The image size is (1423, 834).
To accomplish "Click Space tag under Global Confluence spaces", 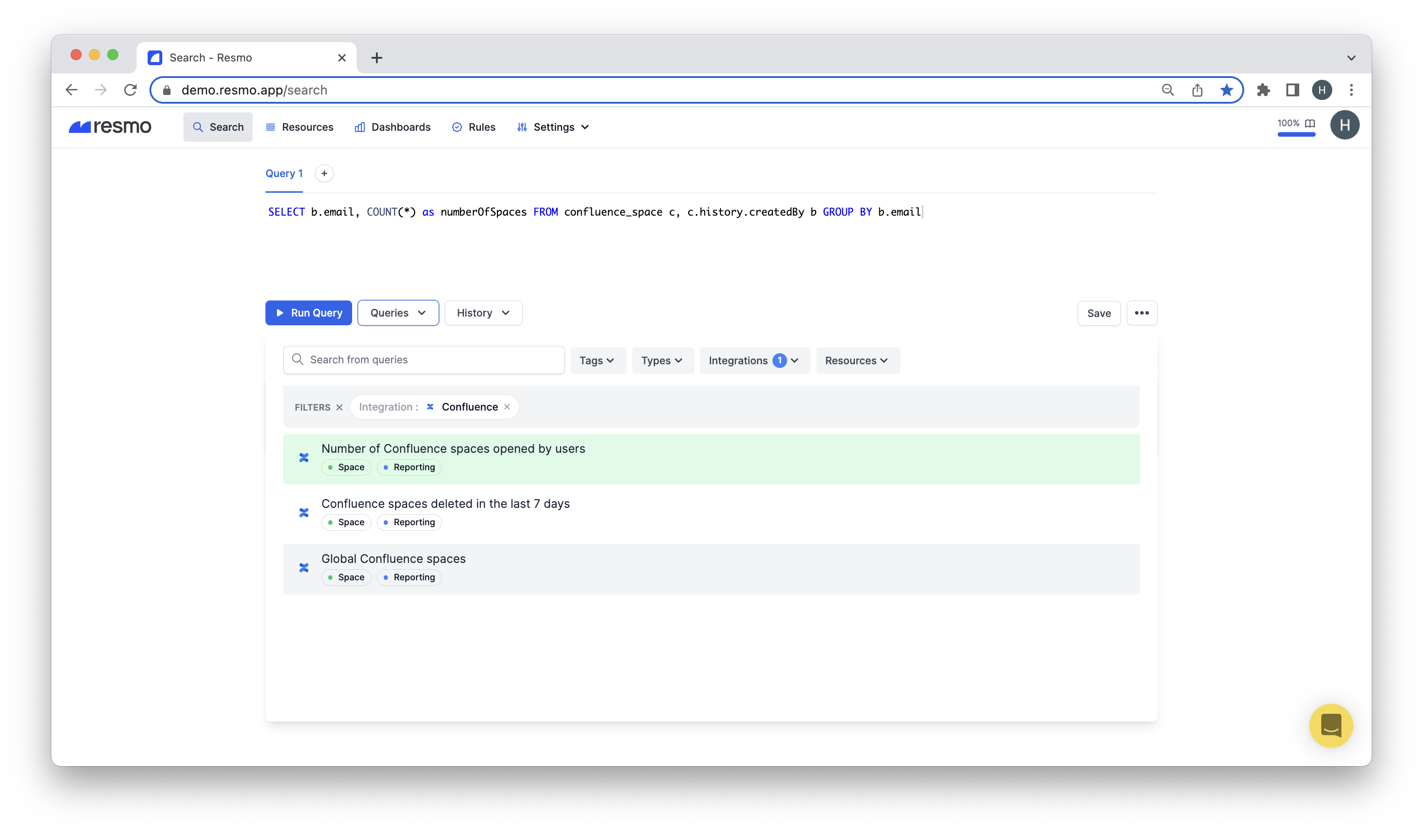I will (346, 578).
